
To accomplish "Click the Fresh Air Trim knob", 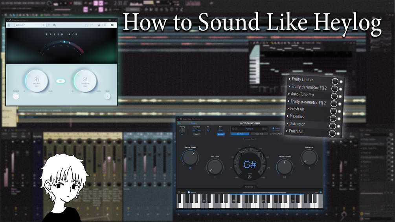I will (107, 96).
